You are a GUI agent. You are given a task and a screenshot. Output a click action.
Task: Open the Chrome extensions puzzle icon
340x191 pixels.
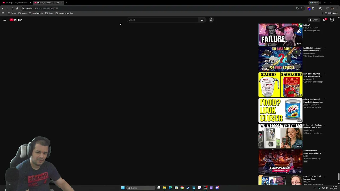click(x=313, y=8)
